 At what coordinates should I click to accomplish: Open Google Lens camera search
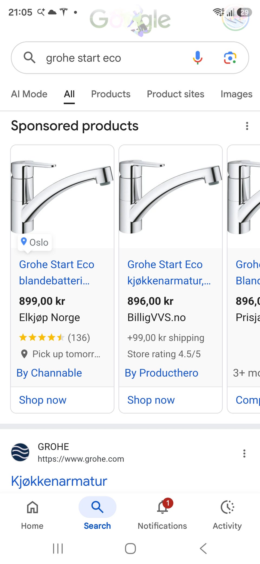(230, 58)
